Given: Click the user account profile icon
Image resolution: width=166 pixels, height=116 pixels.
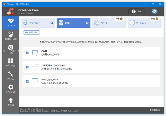Looking at the screenshot, I should coord(154,11).
